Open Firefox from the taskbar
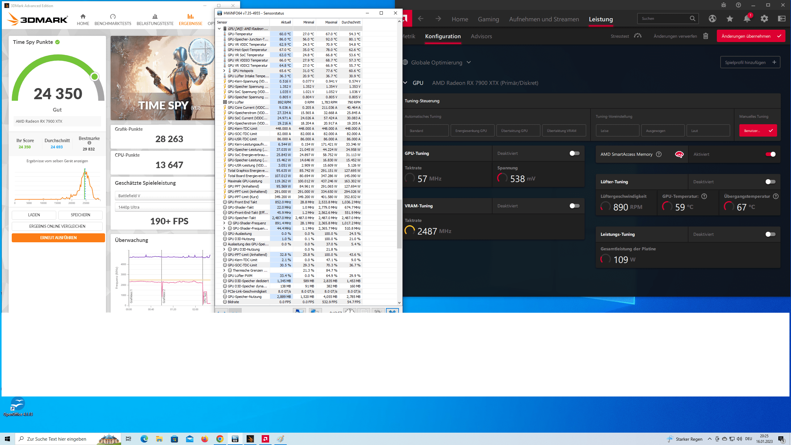This screenshot has height=445, width=791. pos(205,439)
